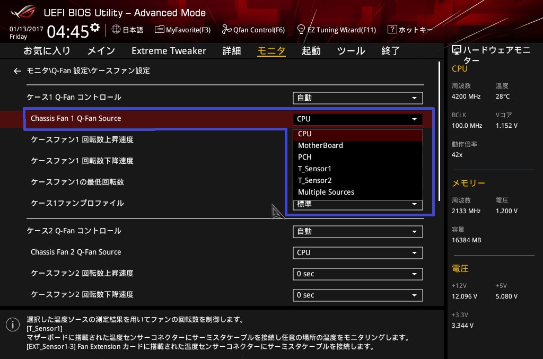Click the 100.0 MHz BCLK value
This screenshot has height=359, width=543.
point(467,126)
